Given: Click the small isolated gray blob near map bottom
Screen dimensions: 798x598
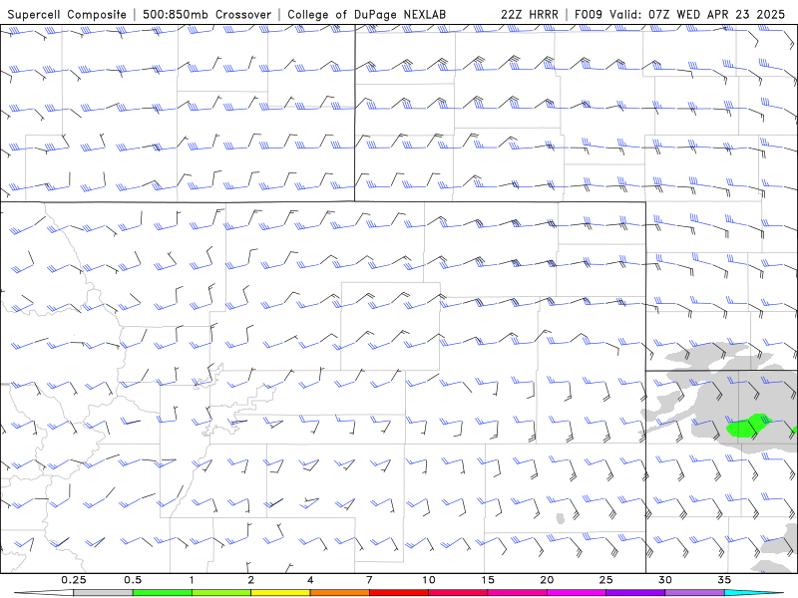Looking at the screenshot, I should tap(561, 518).
